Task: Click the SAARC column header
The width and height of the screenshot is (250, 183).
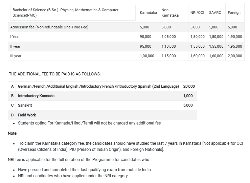Action: point(215,13)
